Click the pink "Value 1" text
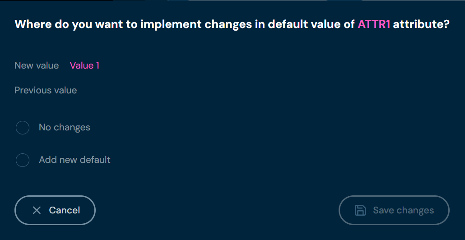 point(84,65)
